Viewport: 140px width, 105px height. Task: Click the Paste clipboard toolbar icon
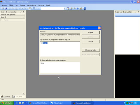(16, 8)
